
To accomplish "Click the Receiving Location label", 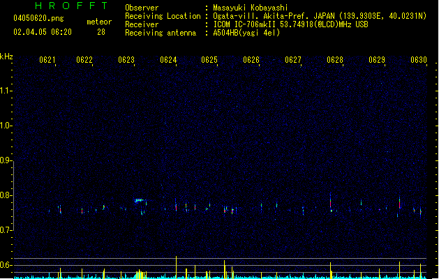I will [163, 16].
